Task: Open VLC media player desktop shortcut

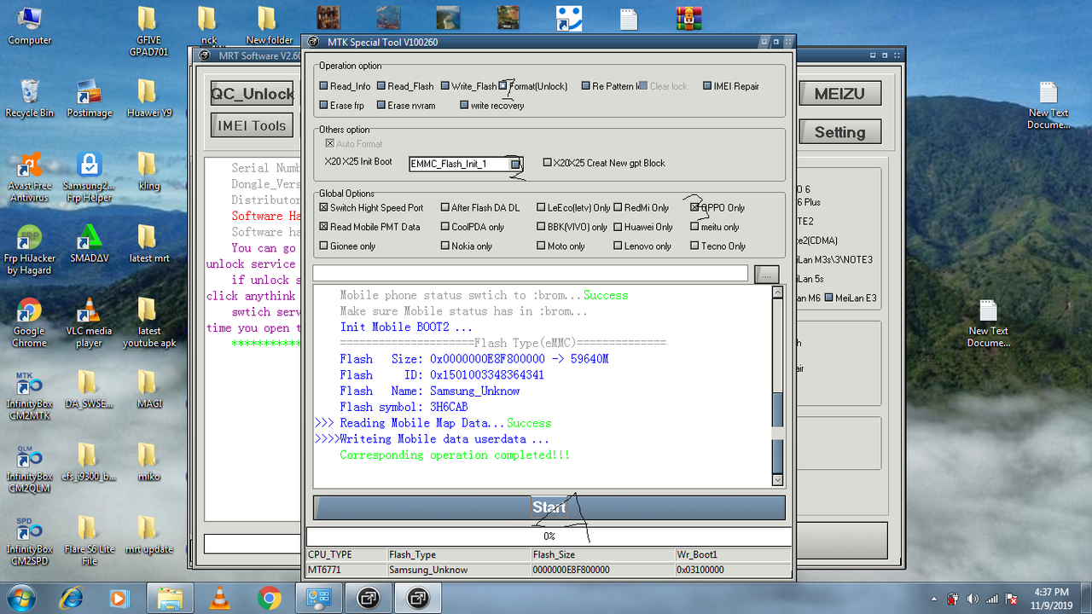Action: 89,322
